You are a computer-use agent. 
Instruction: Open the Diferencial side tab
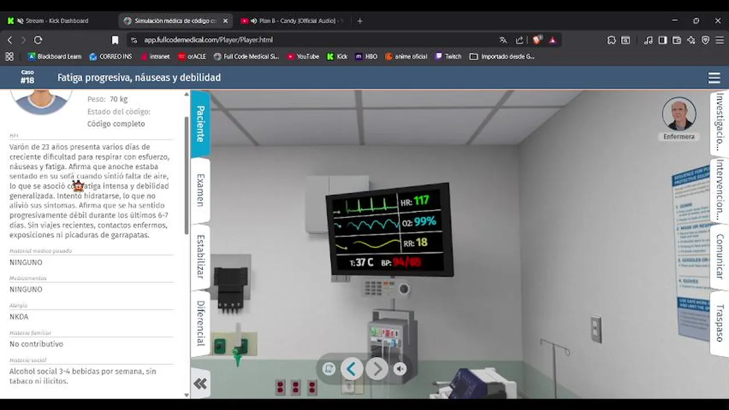pyautogui.click(x=200, y=323)
